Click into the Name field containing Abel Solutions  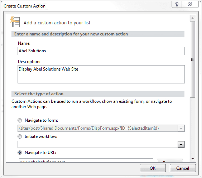point(101,51)
